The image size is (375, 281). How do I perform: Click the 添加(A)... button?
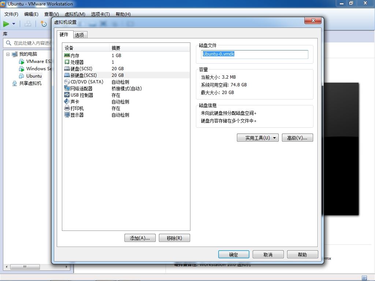(140, 238)
